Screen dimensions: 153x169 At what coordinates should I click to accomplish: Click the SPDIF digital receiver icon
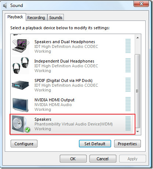coord(21,85)
